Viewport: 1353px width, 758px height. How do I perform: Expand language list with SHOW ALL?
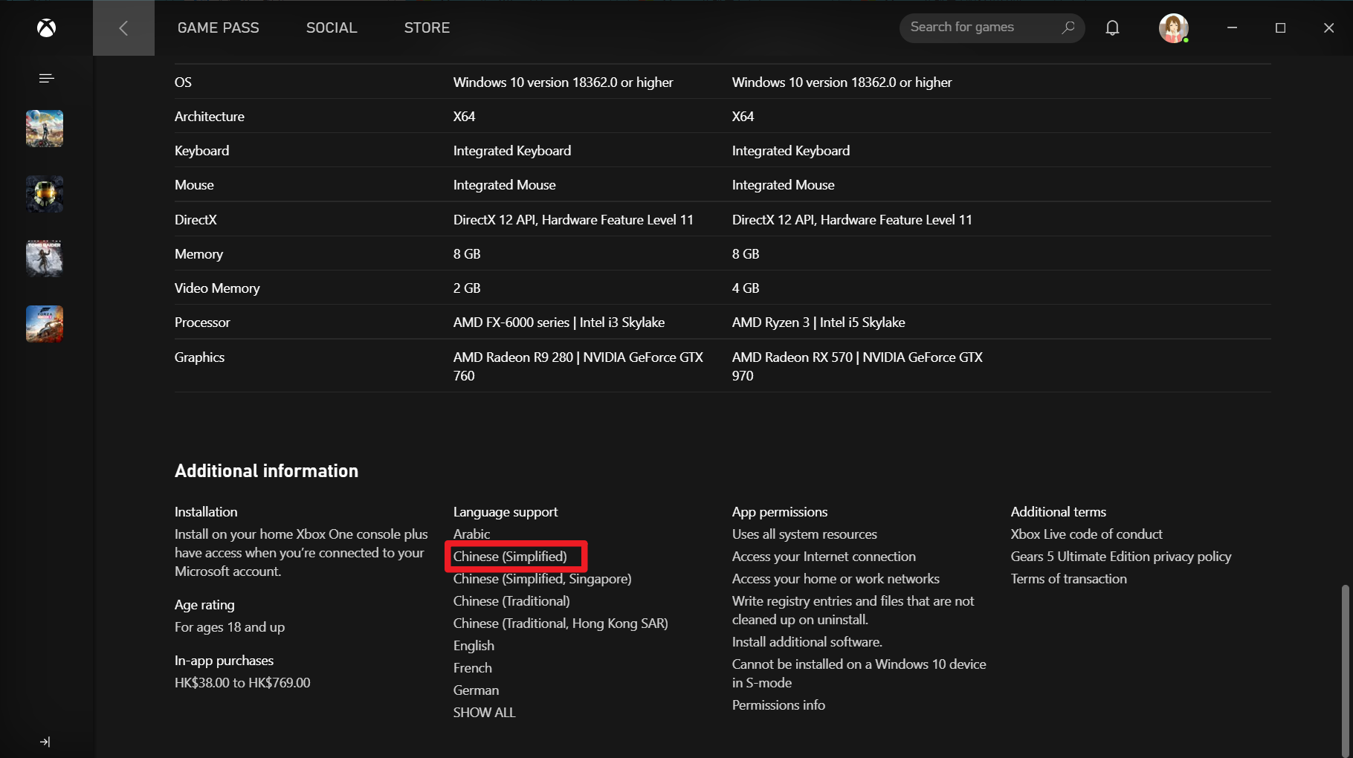point(484,712)
